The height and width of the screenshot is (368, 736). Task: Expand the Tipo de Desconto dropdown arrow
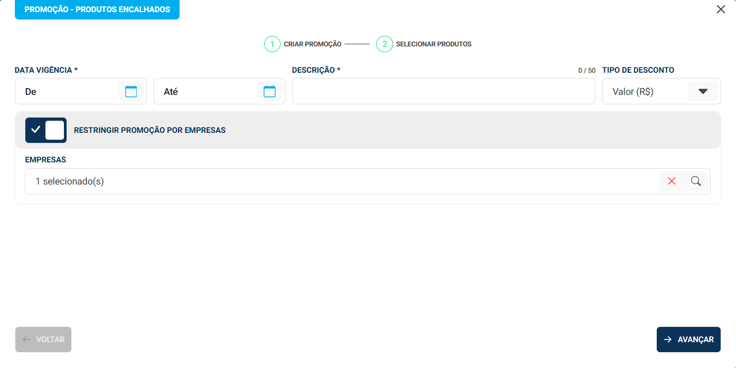703,91
